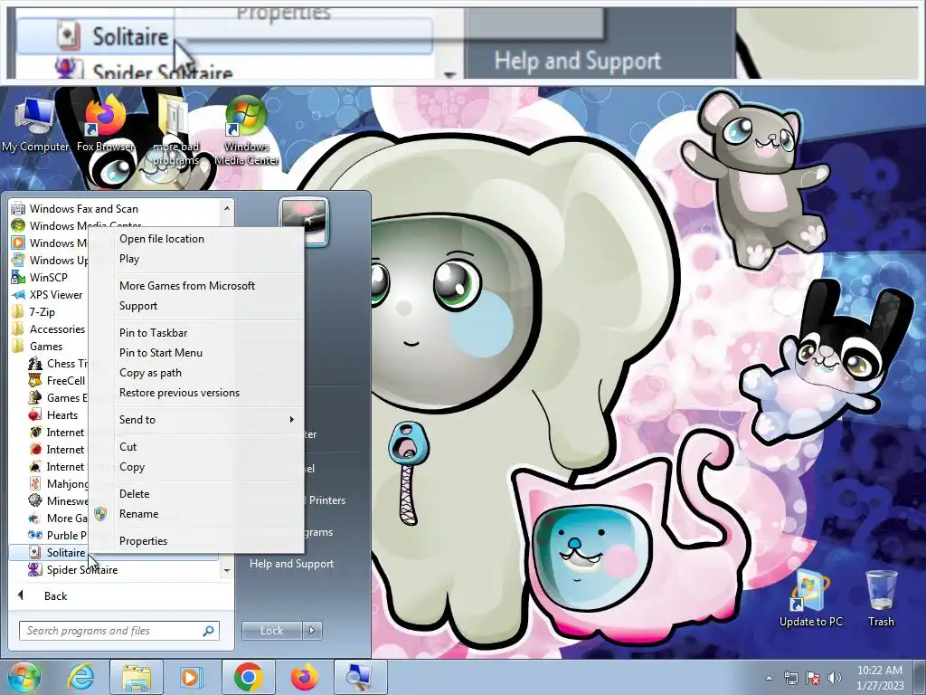Viewport: 926px width, 695px height.
Task: Open Help and Support in Start menu
Action: point(292,564)
